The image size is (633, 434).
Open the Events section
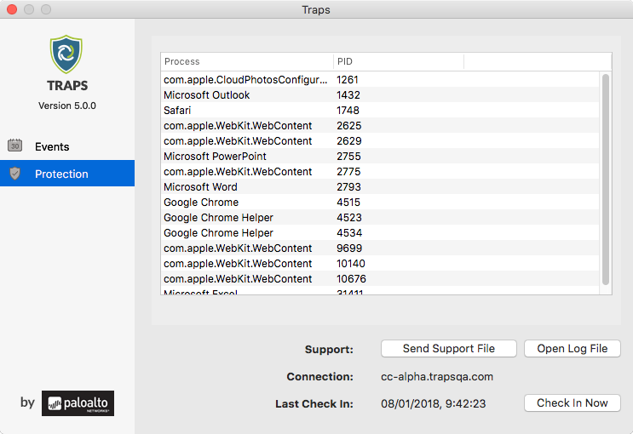point(52,146)
